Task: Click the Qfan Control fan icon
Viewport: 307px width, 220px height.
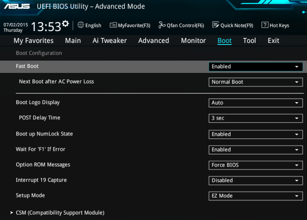Action: (x=162, y=25)
